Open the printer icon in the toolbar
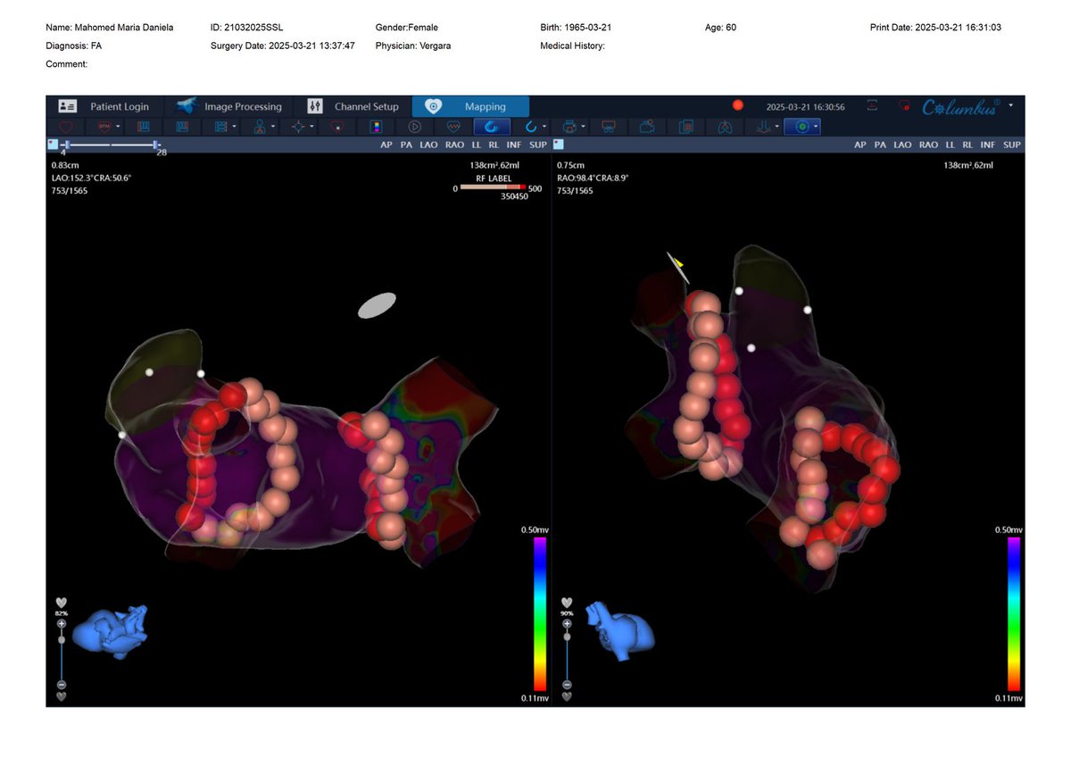 569,127
